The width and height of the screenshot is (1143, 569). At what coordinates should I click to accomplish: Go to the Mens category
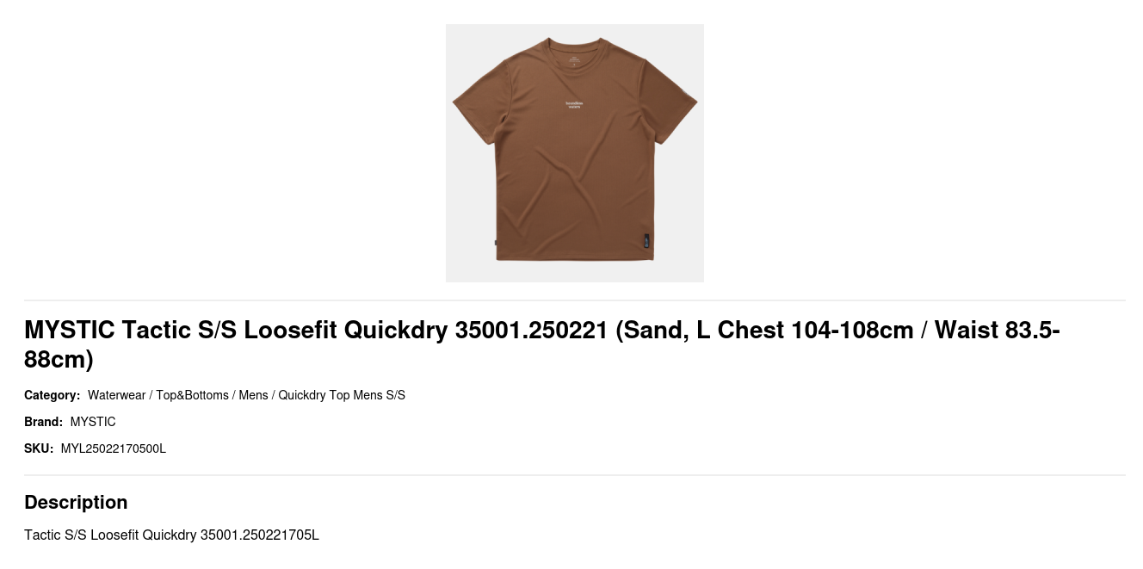pos(253,395)
